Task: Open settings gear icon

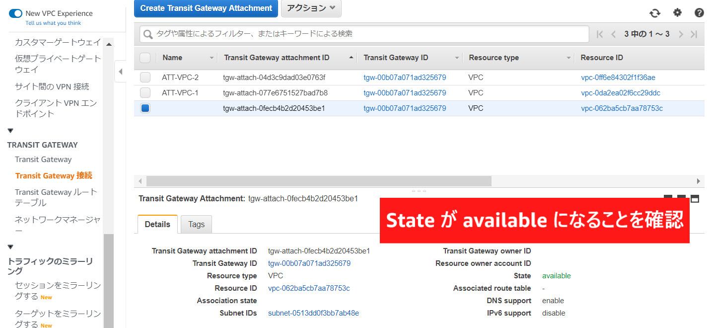Action: pyautogui.click(x=677, y=13)
